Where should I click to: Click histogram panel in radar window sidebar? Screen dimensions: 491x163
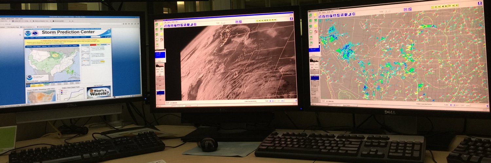click(314, 60)
